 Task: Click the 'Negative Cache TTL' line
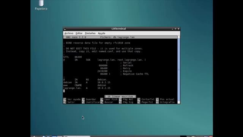coord(125,74)
